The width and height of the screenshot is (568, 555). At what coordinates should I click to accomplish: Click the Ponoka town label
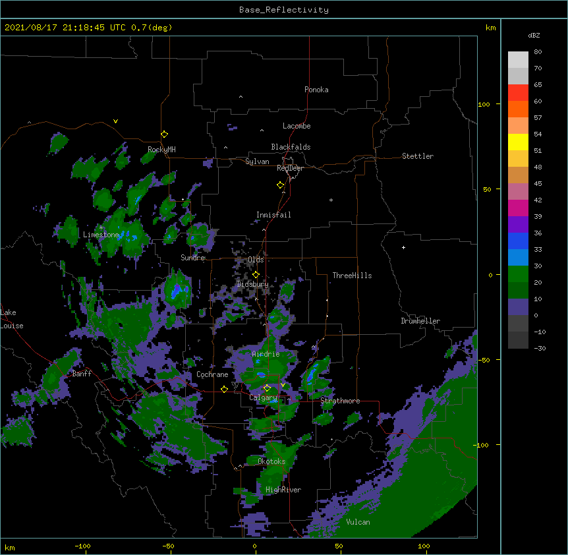(x=316, y=90)
